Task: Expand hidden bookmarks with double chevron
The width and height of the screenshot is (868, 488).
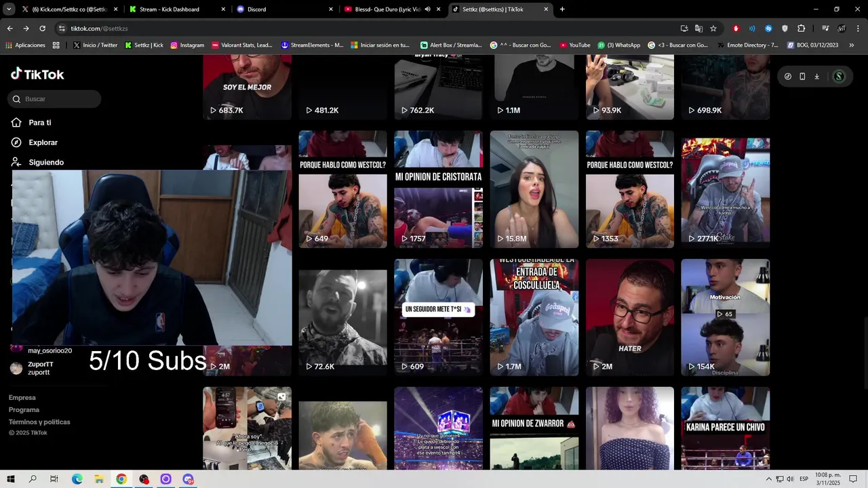Action: (x=852, y=45)
